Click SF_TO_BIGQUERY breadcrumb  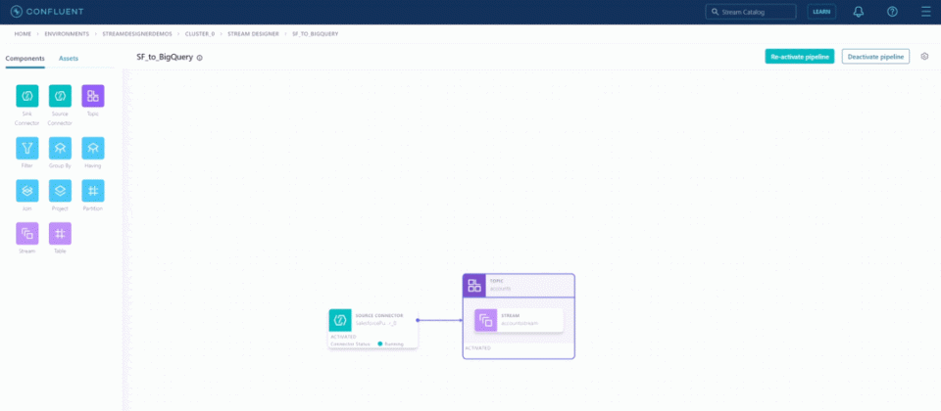(315, 34)
